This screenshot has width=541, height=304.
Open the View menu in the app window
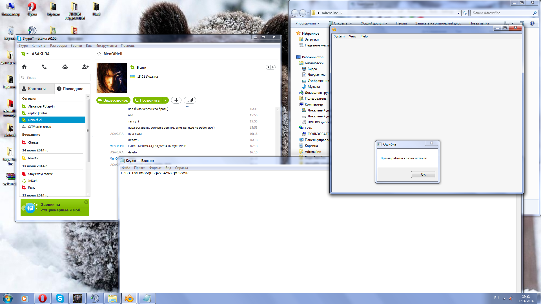click(352, 36)
